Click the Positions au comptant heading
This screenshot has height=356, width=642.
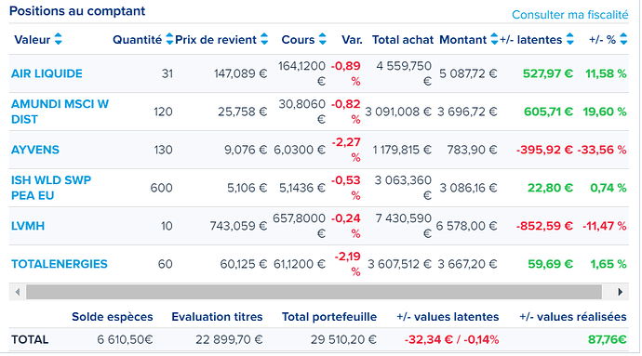[77, 11]
